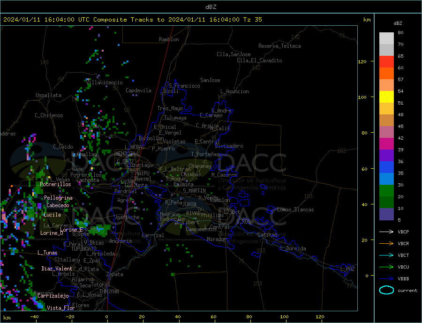Select the yellow 54 dBZ color swatch
Image resolution: width=422 pixels, height=323 pixels.
(x=386, y=97)
